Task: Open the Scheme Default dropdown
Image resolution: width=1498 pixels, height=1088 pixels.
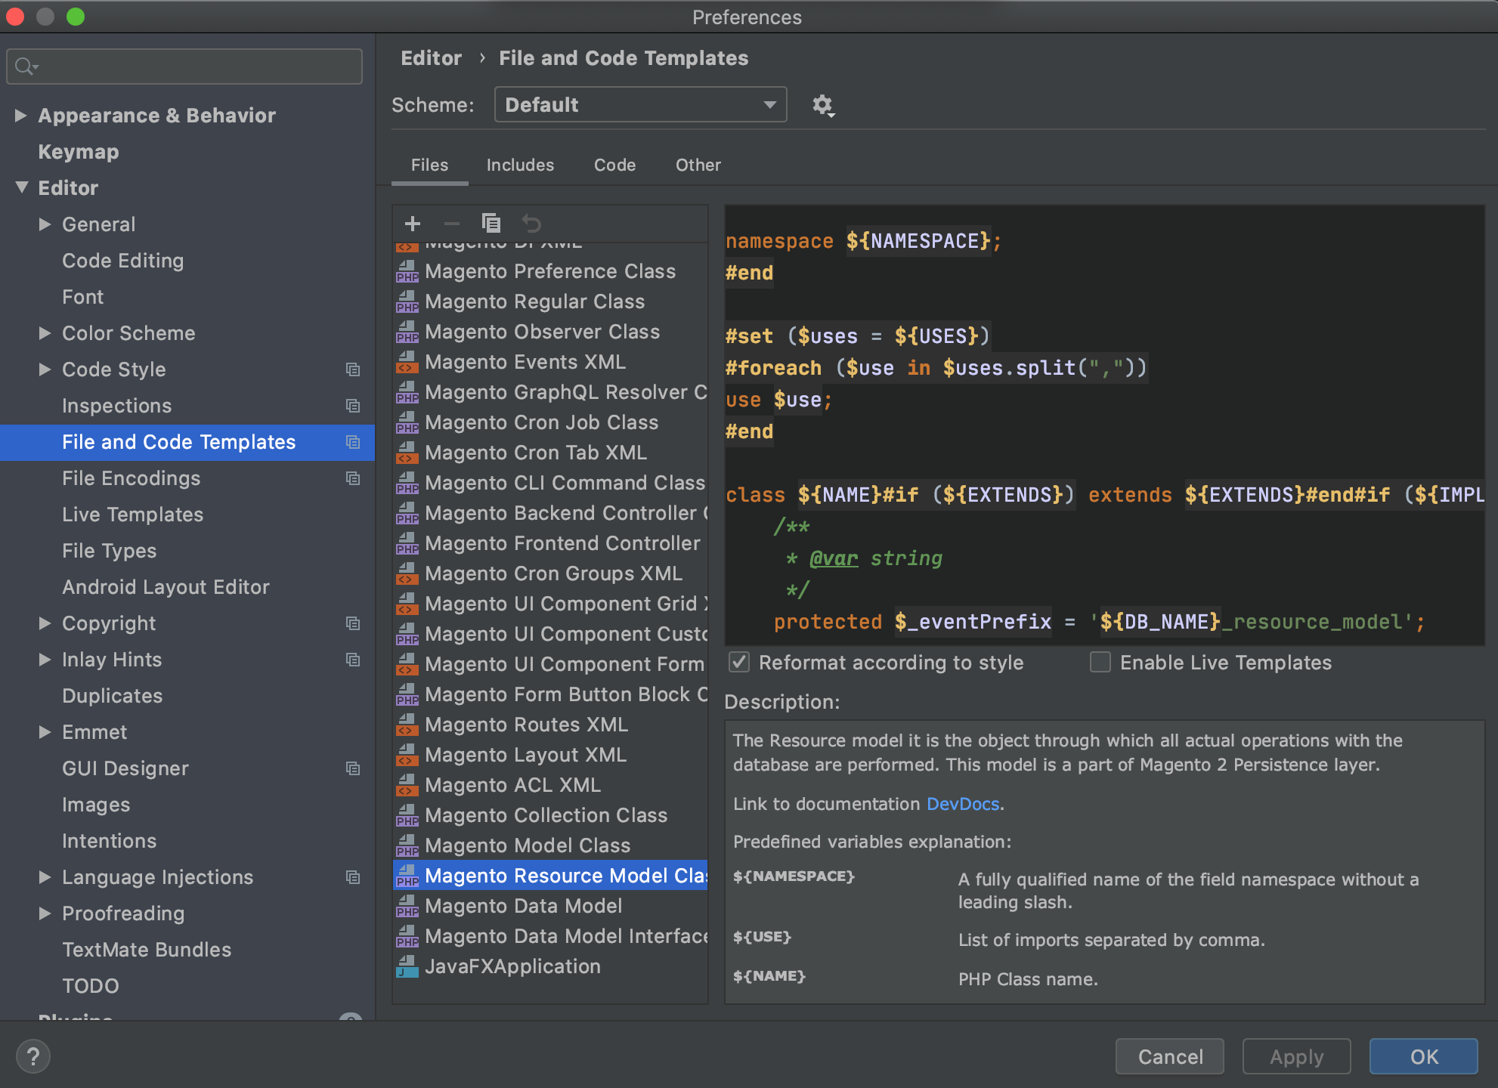Action: pyautogui.click(x=640, y=104)
